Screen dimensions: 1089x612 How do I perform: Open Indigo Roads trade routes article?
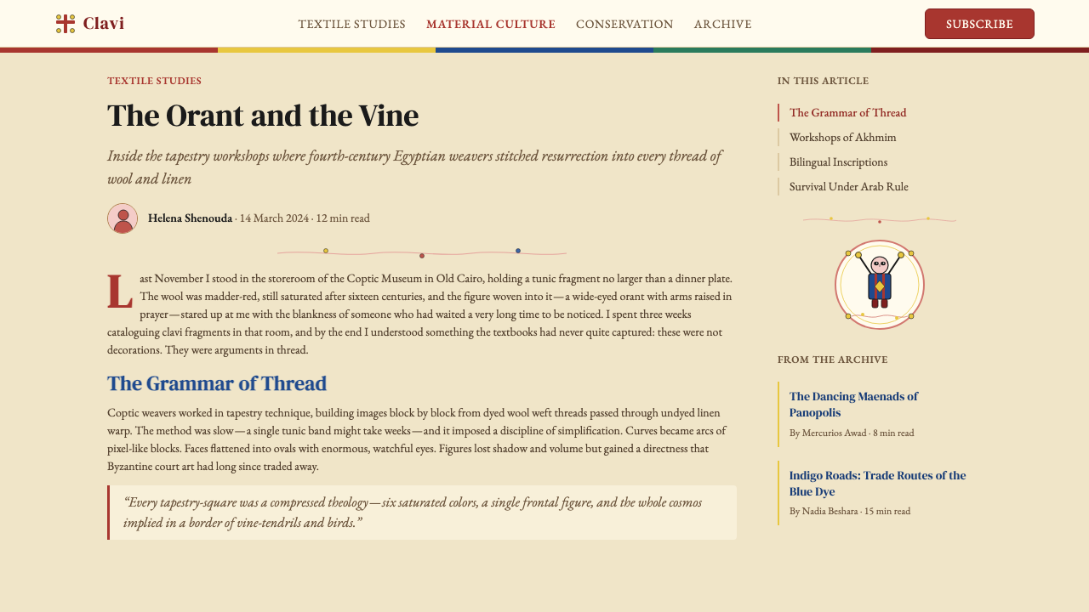coord(877,484)
